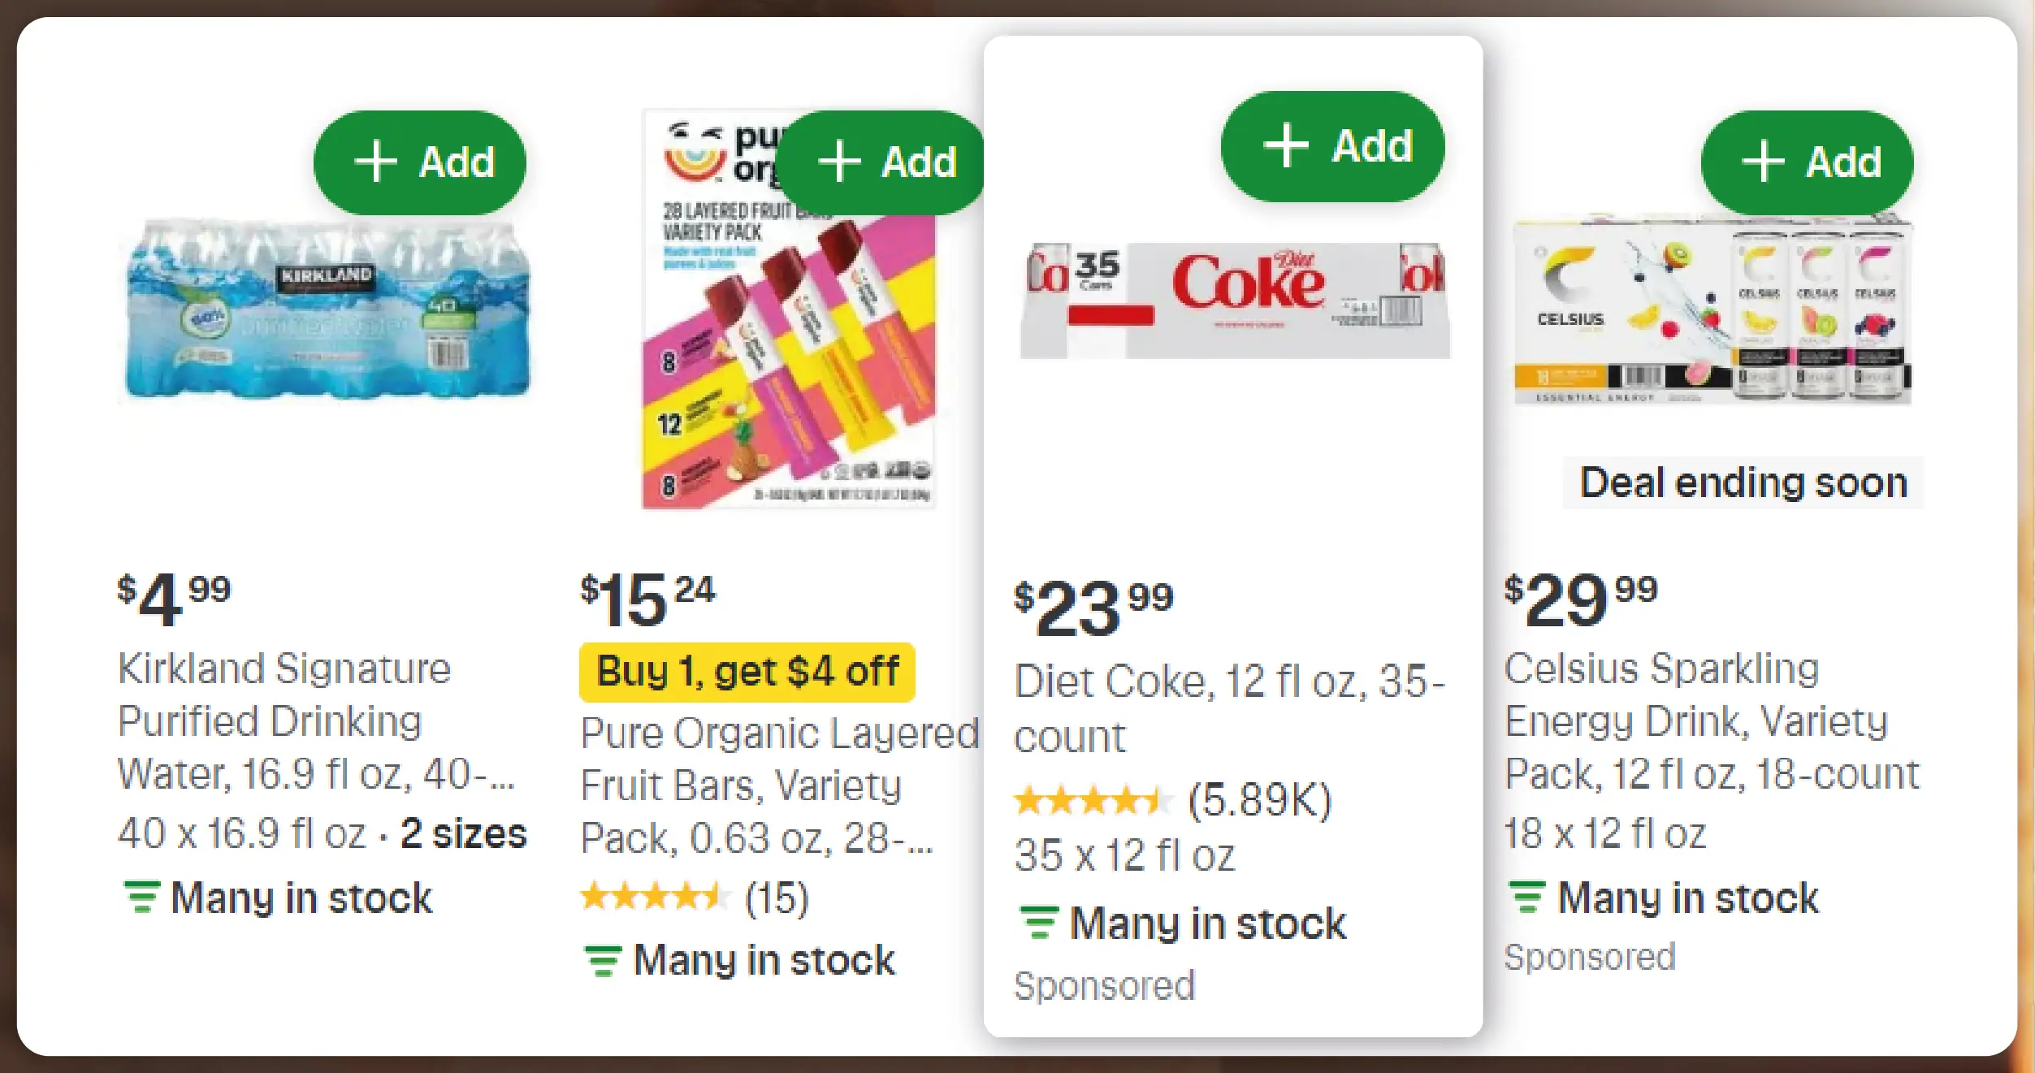Screen dimensions: 2035x1073
Task: Click the $4.99 price on Kirkland water
Action: [174, 599]
